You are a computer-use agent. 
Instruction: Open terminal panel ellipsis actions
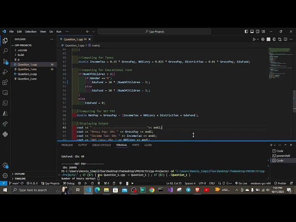tap(280, 145)
